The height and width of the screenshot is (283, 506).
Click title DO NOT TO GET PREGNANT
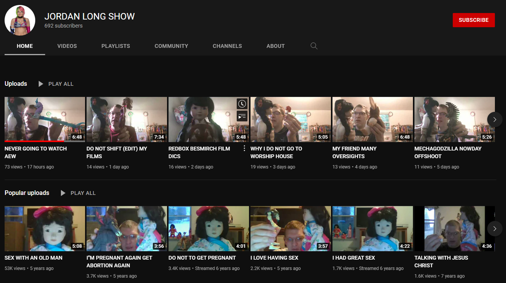[202, 258]
